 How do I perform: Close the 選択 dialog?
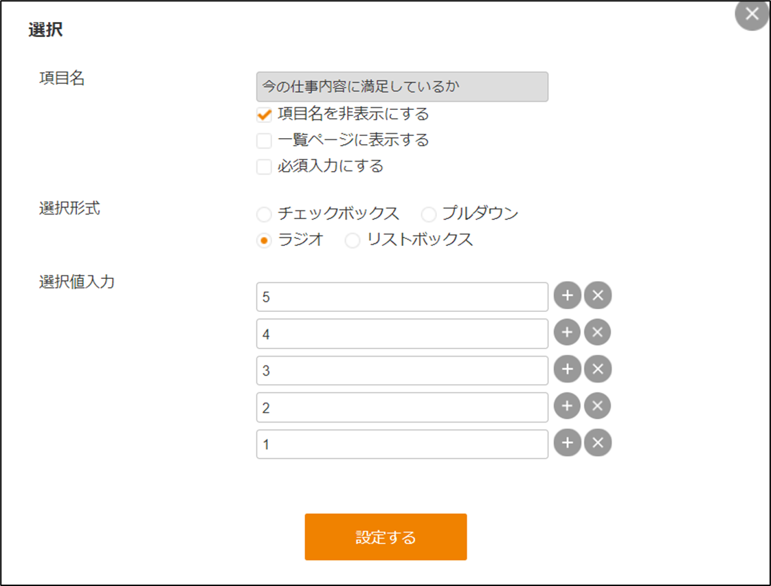coord(752,14)
